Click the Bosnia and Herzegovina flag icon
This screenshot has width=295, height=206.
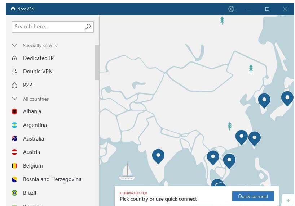pyautogui.click(x=14, y=179)
